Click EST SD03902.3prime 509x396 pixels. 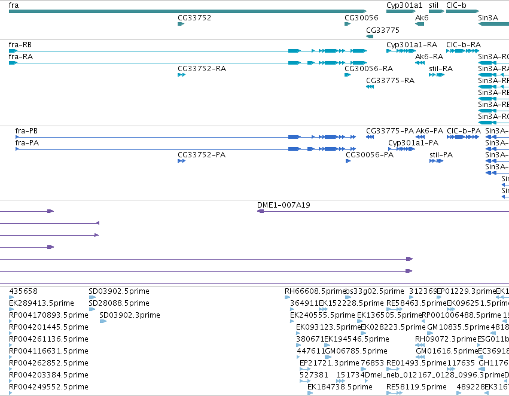tap(130, 315)
